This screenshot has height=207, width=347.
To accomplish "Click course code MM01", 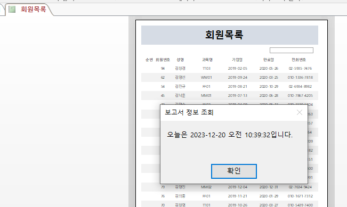I will click(x=206, y=96).
